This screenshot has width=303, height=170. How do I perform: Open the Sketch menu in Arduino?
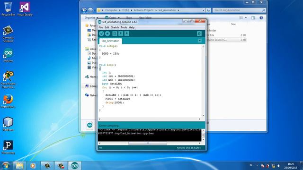[115, 27]
